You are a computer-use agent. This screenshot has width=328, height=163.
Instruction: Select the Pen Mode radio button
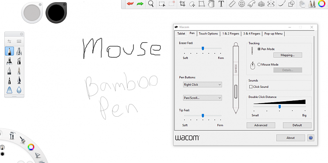259,49
